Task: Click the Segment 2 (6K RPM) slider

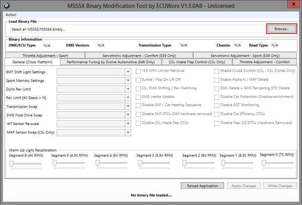Action: (x=198, y=164)
